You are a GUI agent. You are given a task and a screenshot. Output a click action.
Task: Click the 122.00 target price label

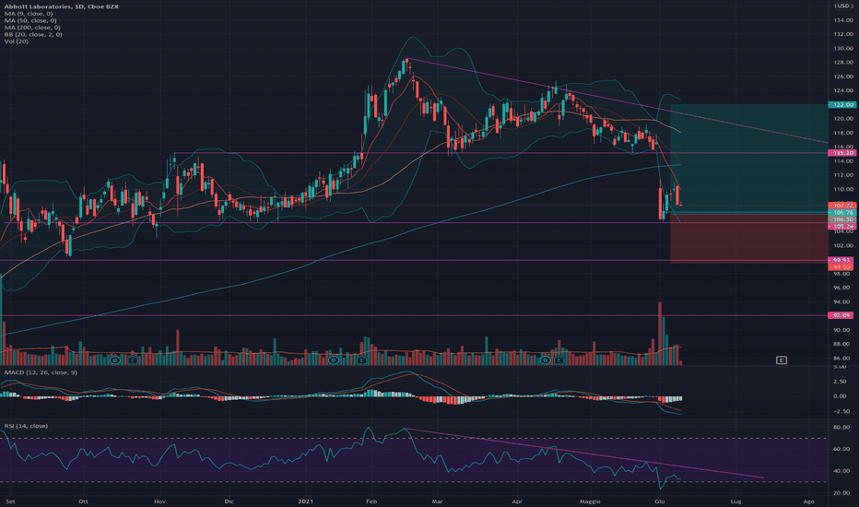(x=842, y=105)
